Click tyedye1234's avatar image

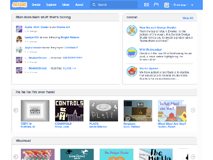[x=19, y=39]
